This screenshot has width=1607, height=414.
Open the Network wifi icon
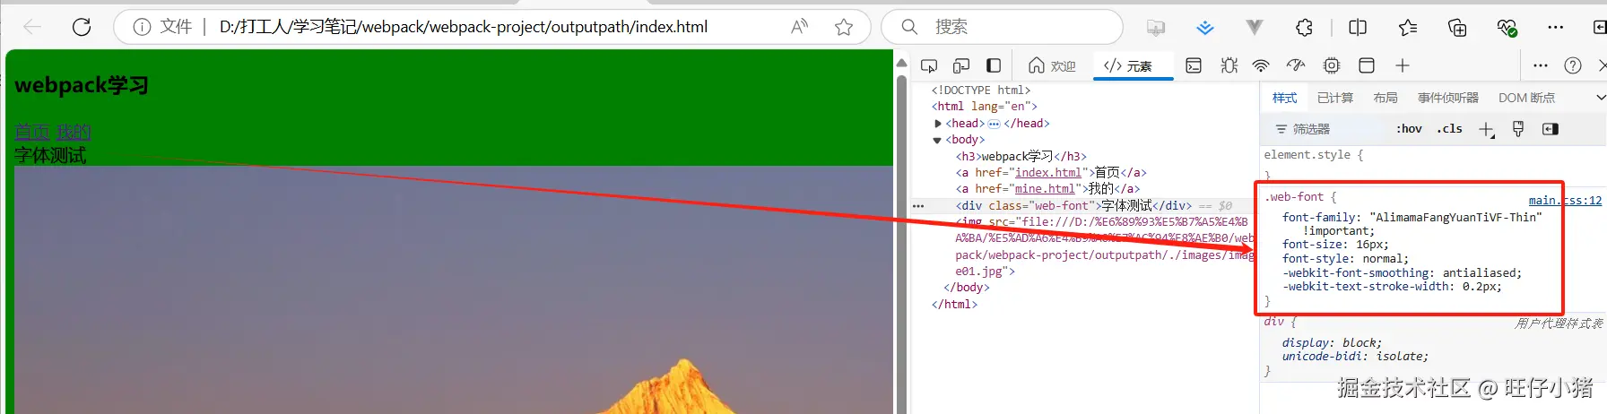point(1261,65)
